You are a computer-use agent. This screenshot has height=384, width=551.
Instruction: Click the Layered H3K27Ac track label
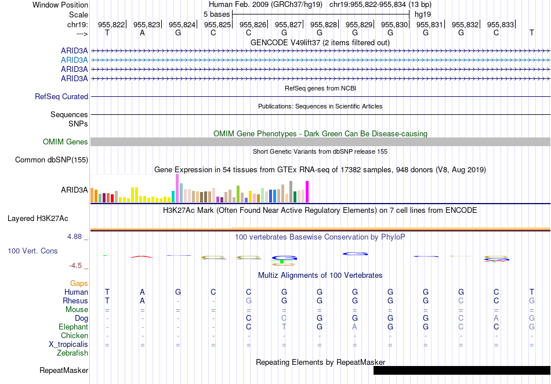pyautogui.click(x=38, y=219)
